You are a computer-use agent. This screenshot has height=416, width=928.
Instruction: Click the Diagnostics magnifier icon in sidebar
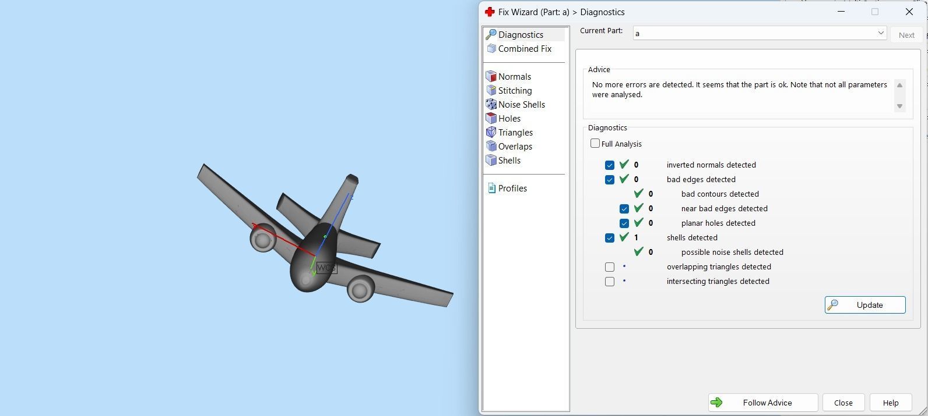[x=491, y=35]
